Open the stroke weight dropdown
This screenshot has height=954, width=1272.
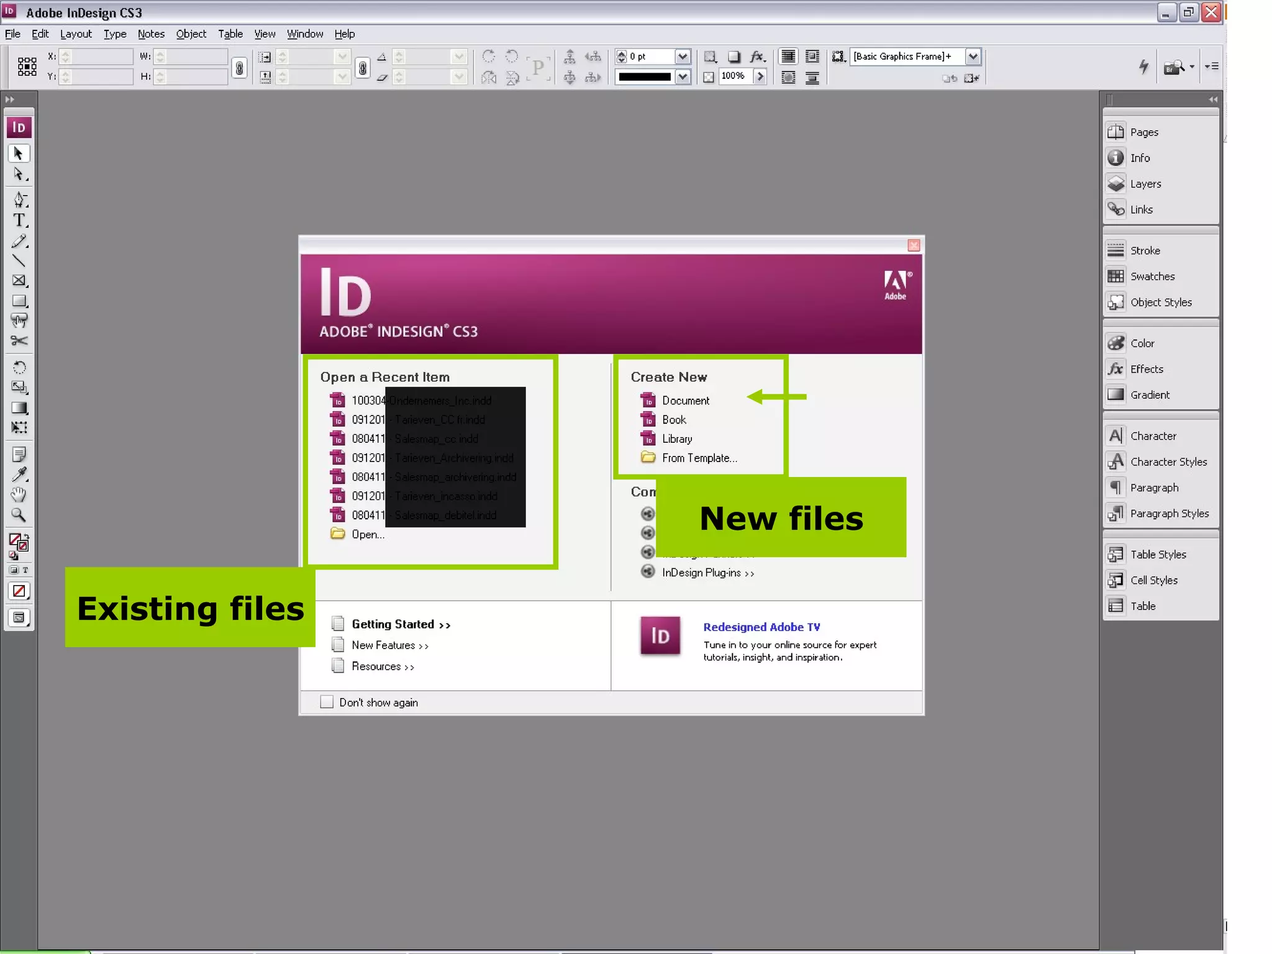[683, 57]
